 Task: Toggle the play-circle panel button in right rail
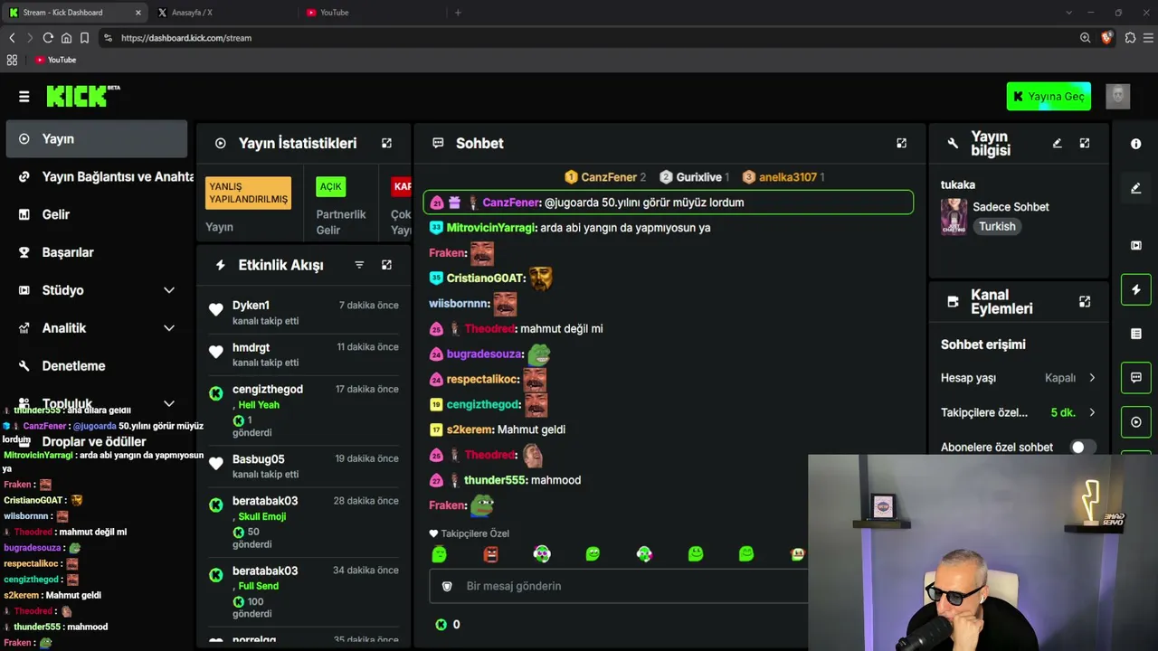pos(1136,422)
